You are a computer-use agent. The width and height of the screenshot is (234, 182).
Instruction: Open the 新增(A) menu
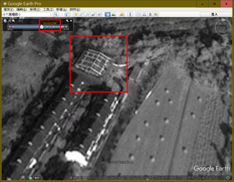[x=61, y=9]
